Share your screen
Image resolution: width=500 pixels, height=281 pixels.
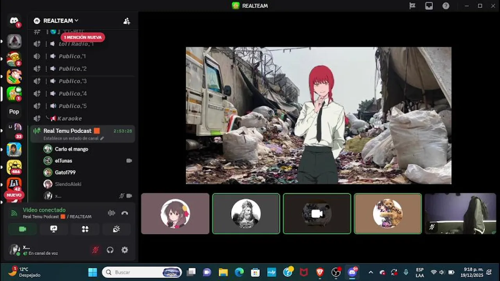click(54, 229)
